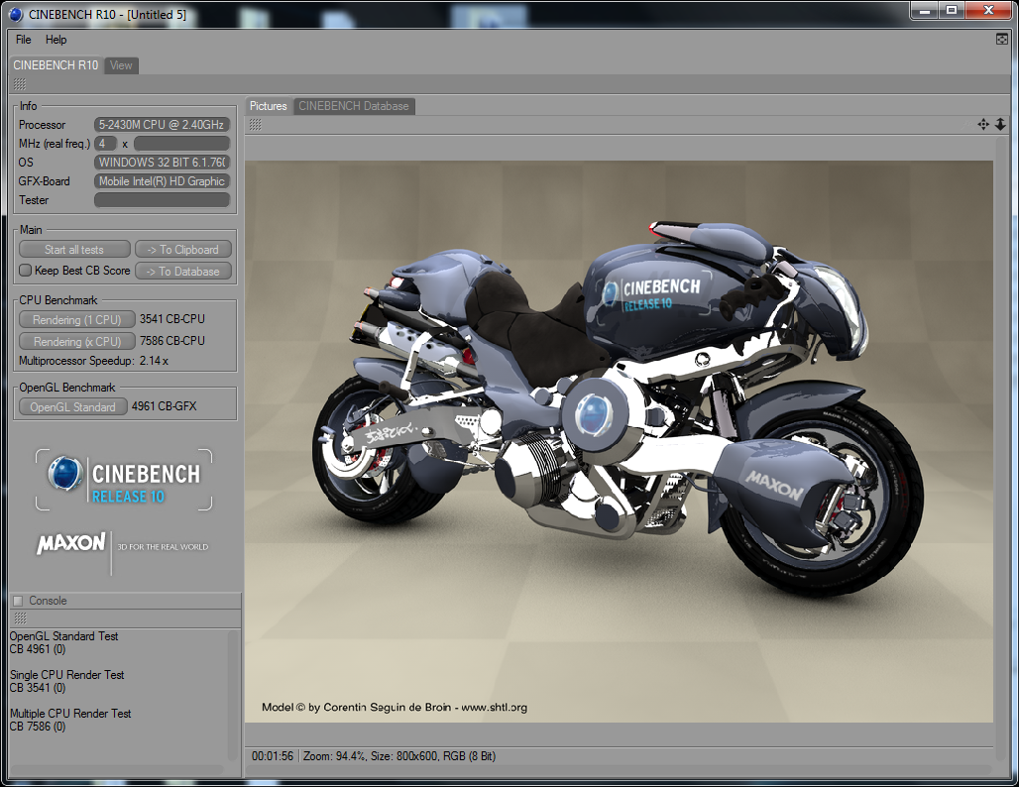Click Multiple CPU Render Test console line
Viewport: 1019px width, 787px height.
(70, 713)
